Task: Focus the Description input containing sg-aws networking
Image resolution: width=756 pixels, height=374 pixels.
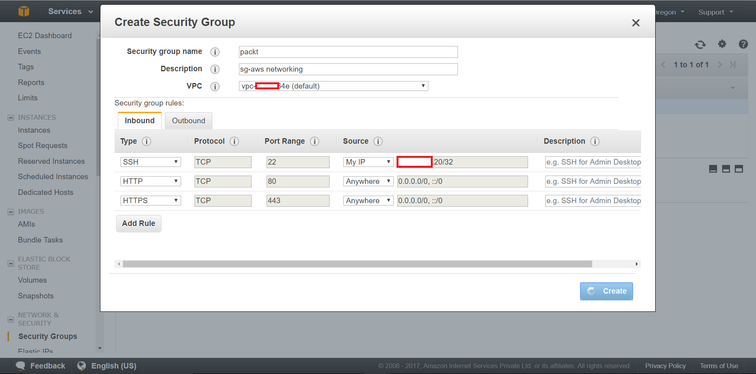Action: [x=348, y=69]
